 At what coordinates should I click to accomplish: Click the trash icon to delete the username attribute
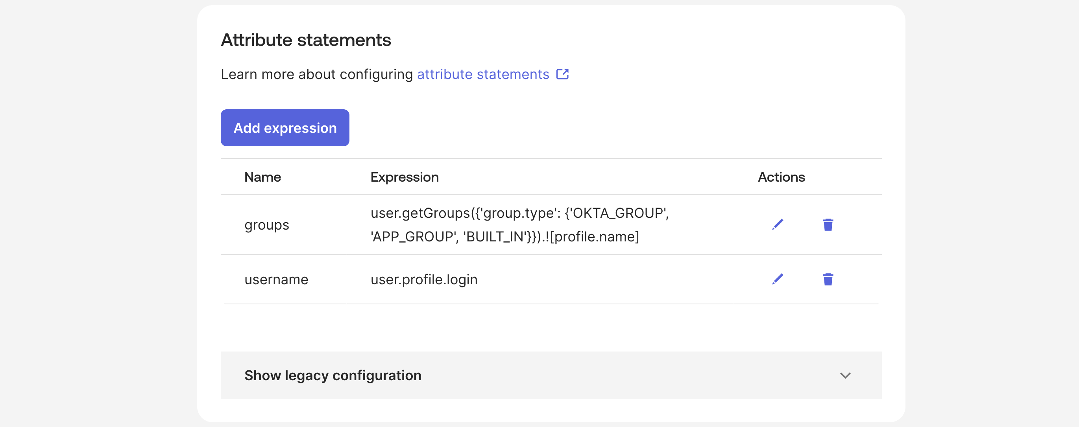pos(828,279)
